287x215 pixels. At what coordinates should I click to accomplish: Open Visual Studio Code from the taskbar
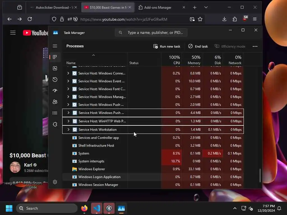click(x=97, y=208)
